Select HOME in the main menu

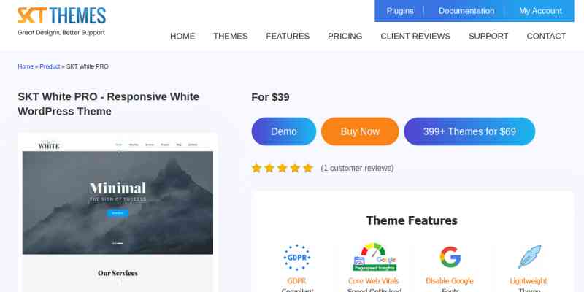pos(182,36)
